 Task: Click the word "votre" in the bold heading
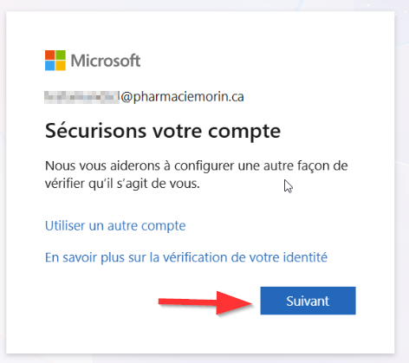coord(177,132)
